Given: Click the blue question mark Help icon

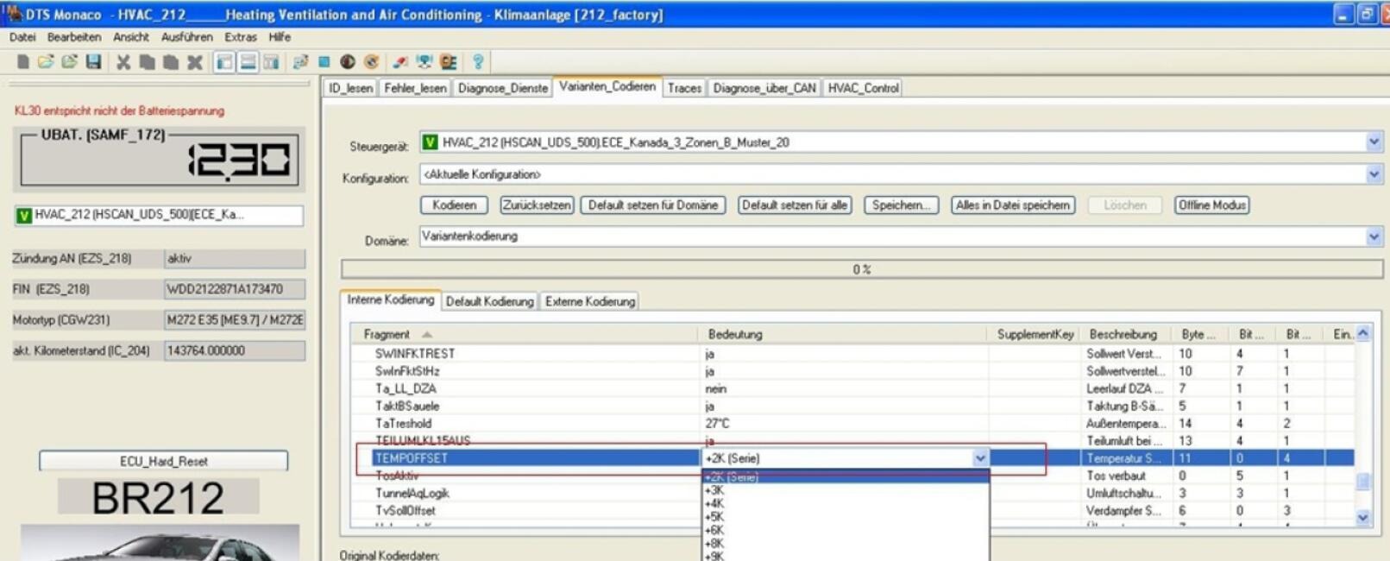Looking at the screenshot, I should (477, 62).
